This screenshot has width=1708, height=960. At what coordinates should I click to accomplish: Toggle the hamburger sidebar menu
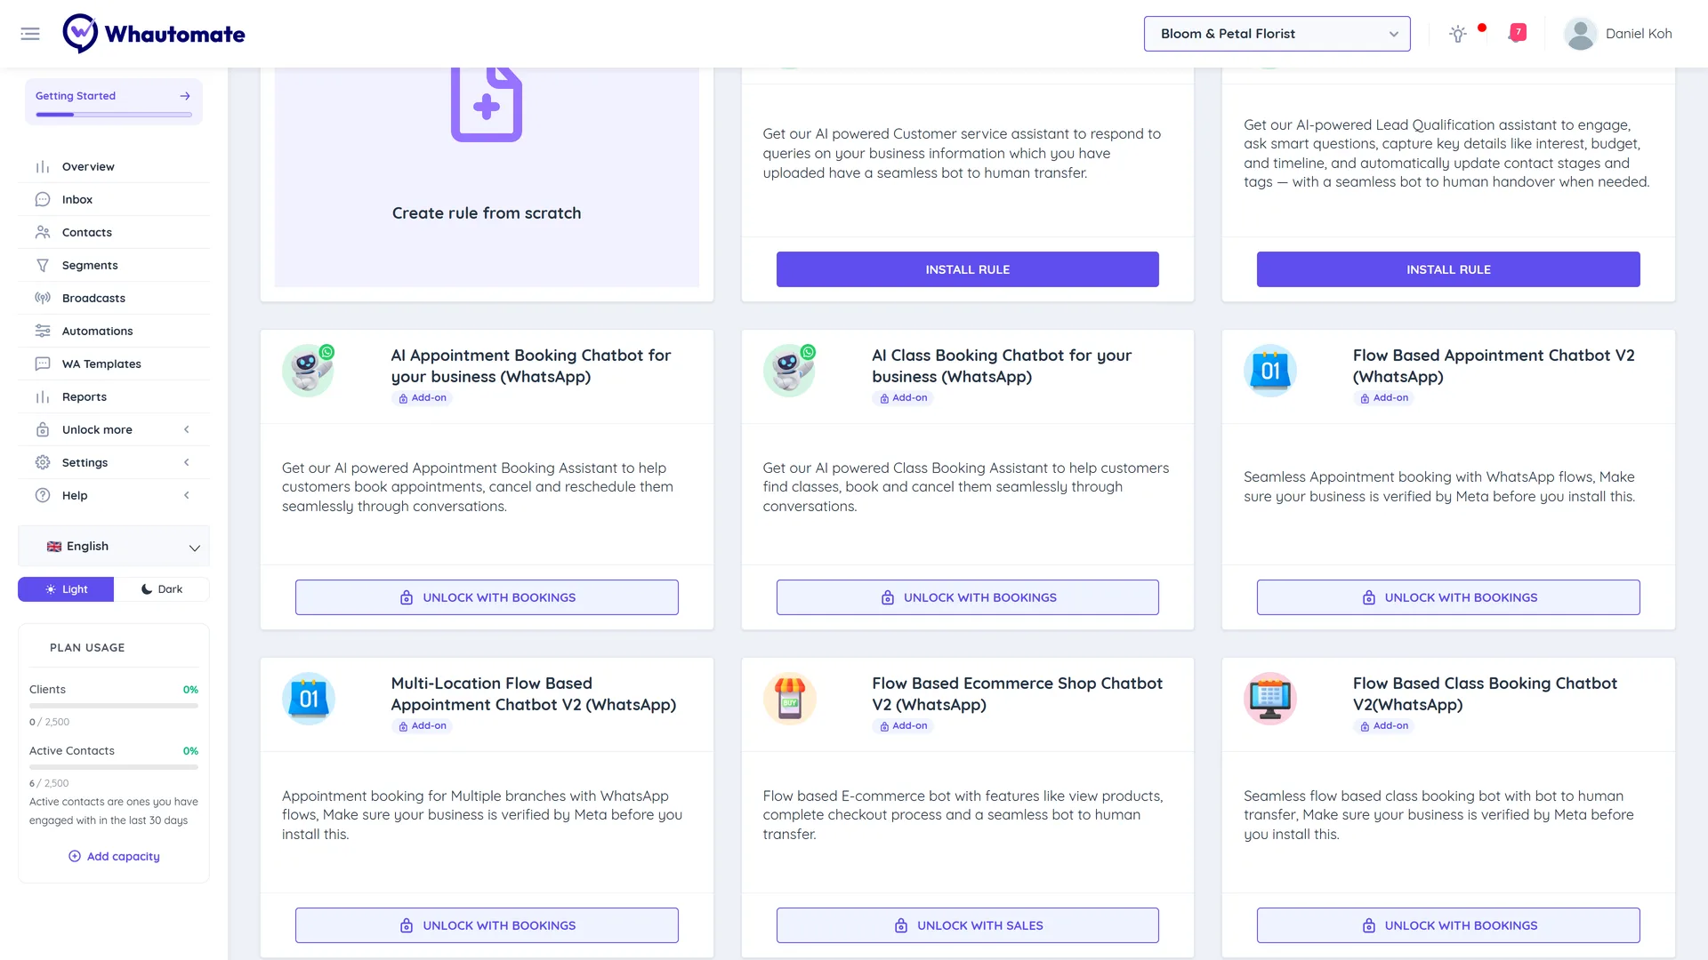pyautogui.click(x=30, y=34)
